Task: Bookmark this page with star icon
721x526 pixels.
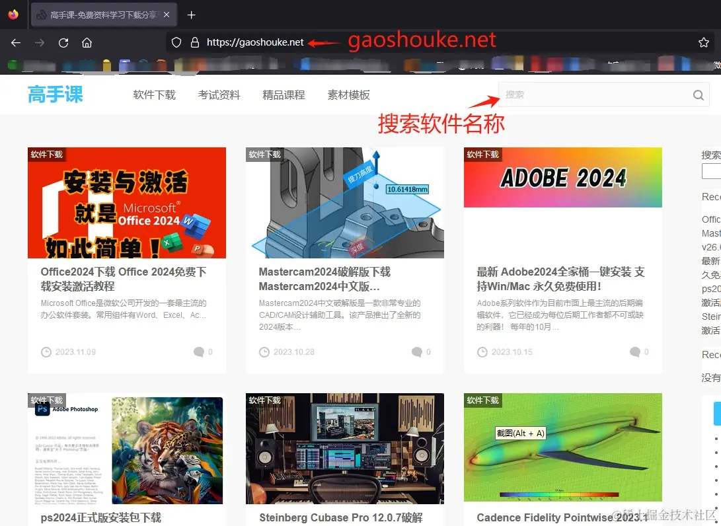Action: click(704, 43)
